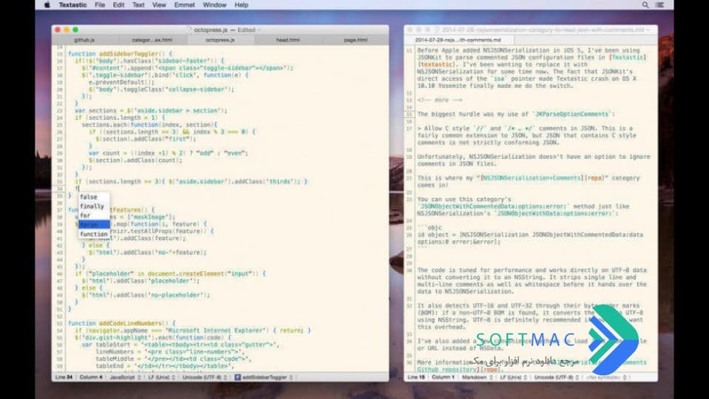Switch to the page.html tab
709x399 pixels.
click(x=356, y=40)
